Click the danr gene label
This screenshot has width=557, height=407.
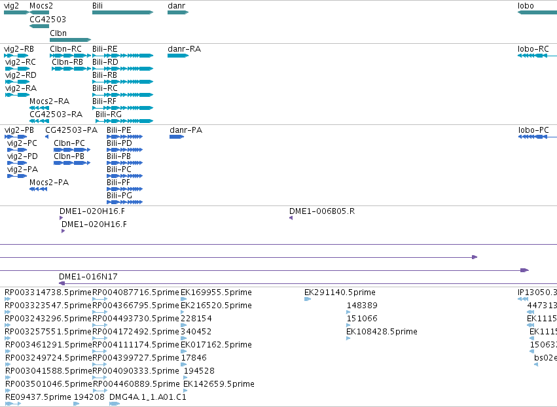[176, 6]
